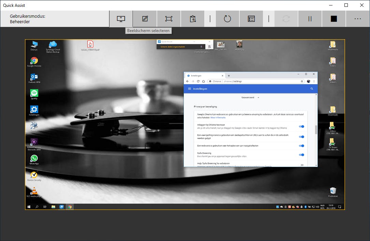Image resolution: width=370 pixels, height=241 pixels.
Task: Click the Select Monitor (Beeldscherm selecteren) icon
Action: (x=121, y=19)
